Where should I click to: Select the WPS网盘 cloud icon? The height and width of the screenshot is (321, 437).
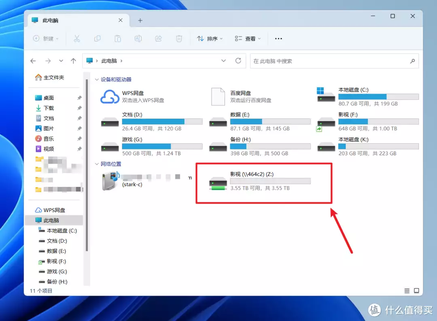click(110, 96)
